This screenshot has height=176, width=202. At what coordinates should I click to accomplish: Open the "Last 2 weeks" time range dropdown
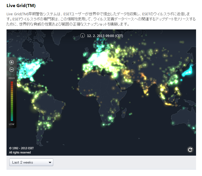pos(31,162)
